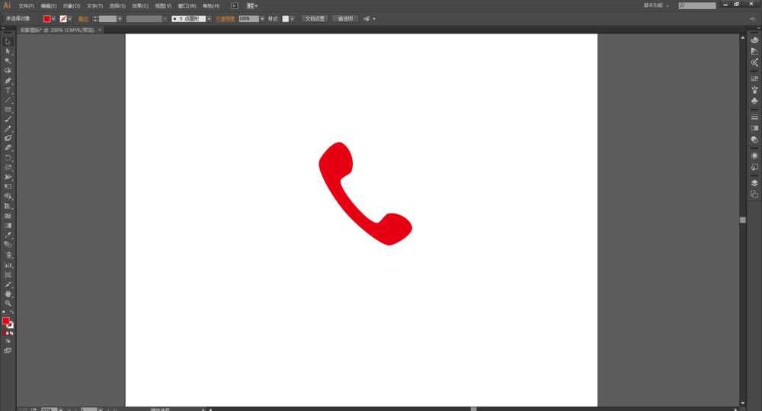The image size is (762, 411).
Task: Select the Magic Wand tool
Action: pyautogui.click(x=8, y=61)
